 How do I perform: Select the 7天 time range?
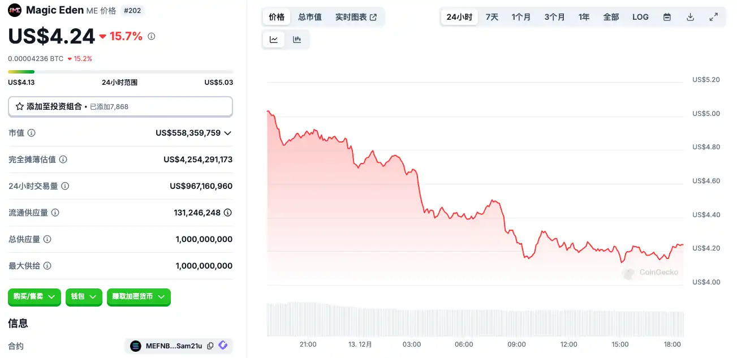(x=492, y=17)
